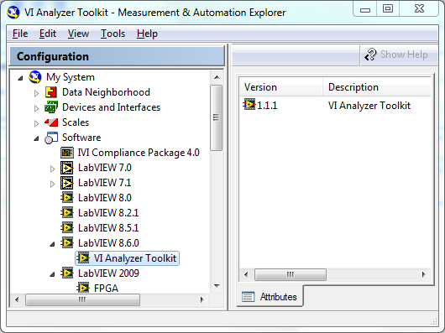Screen dimensions: 445x333
Task: Click the LabVIEW 8.6.0 icon
Action: [x=67, y=243]
